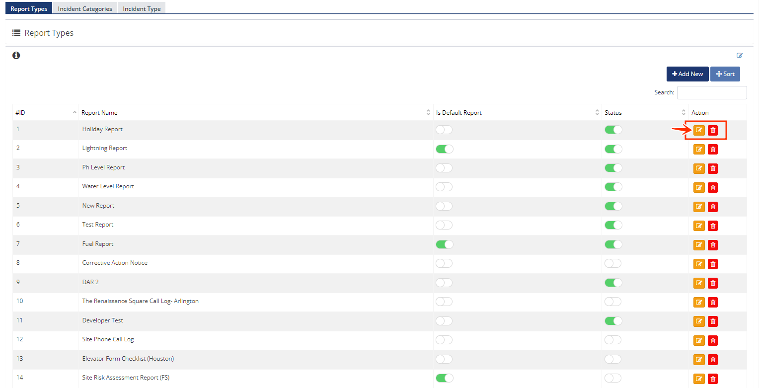Turn off default for Site Risk Assessment Report
759x388 pixels.
[x=444, y=378]
